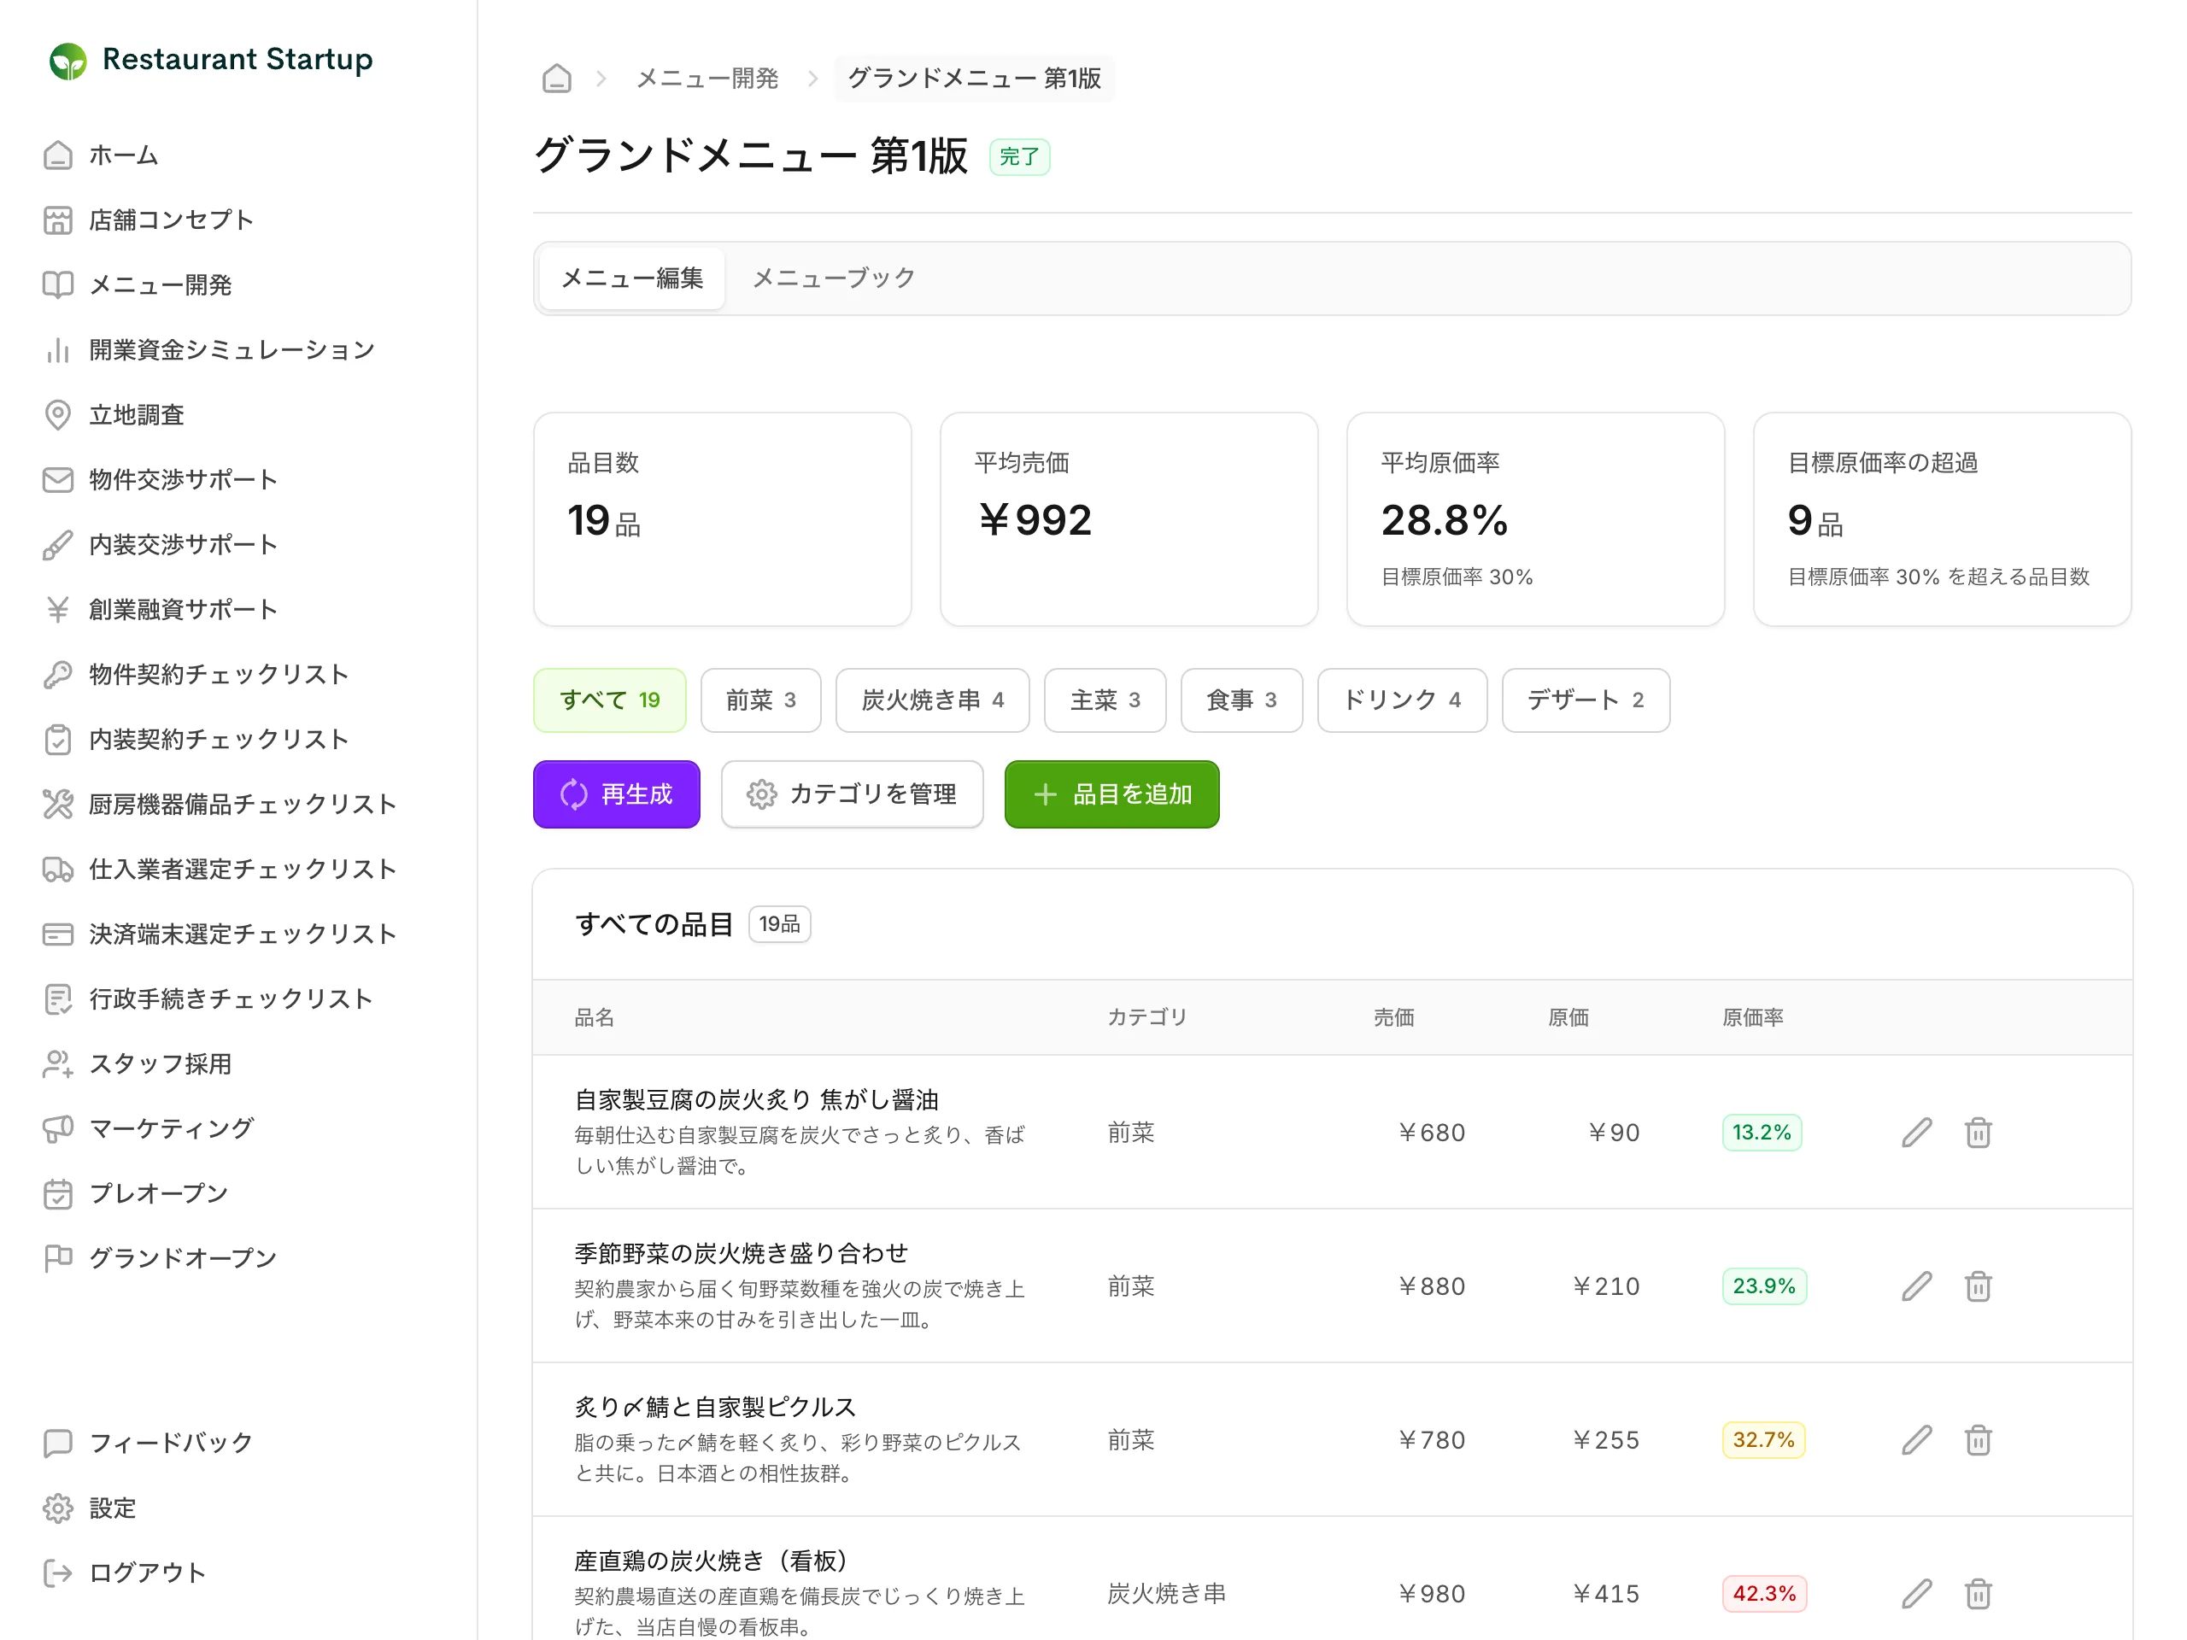The image size is (2187, 1640).
Task: Filter by 前菜 category
Action: pos(760,700)
